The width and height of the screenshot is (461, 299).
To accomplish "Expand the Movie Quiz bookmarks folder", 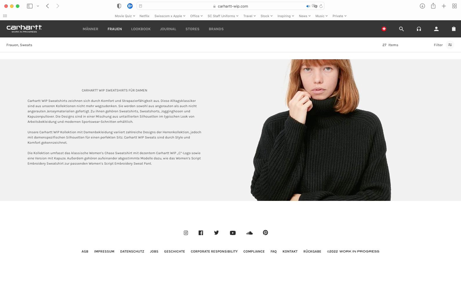I will pos(125,16).
